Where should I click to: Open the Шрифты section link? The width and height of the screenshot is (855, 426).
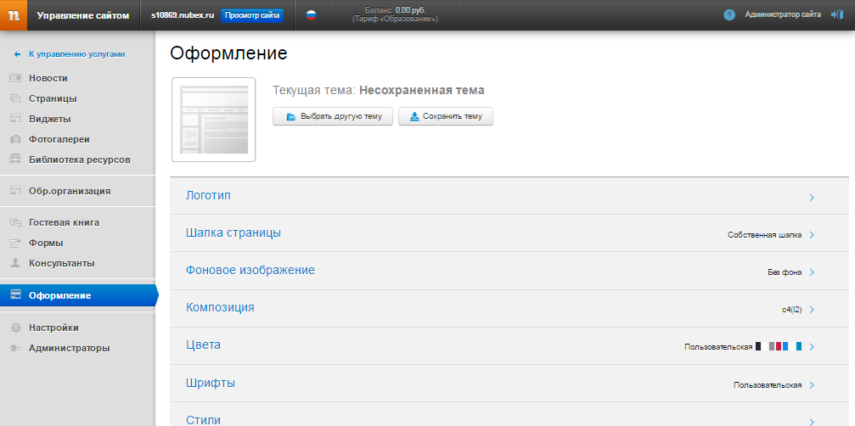[x=211, y=383]
